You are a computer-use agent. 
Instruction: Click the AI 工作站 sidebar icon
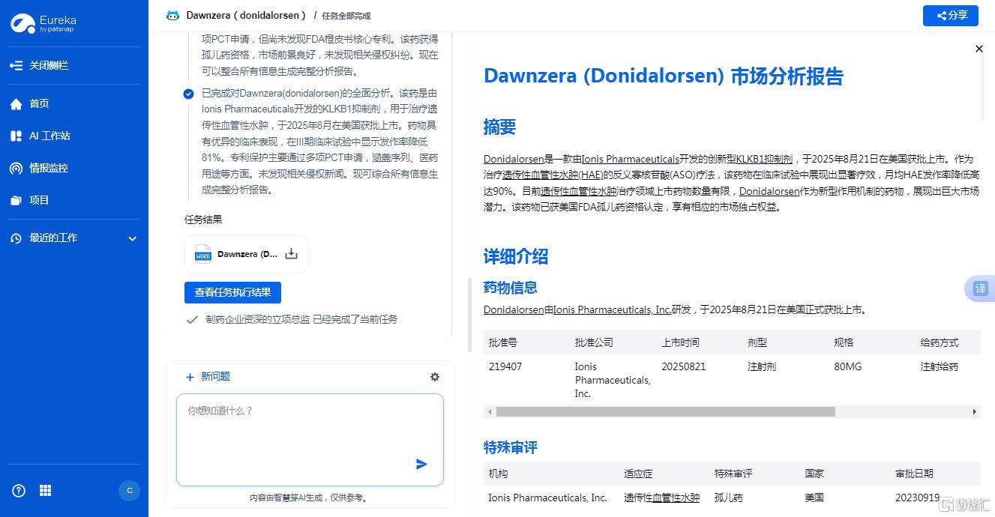click(16, 136)
